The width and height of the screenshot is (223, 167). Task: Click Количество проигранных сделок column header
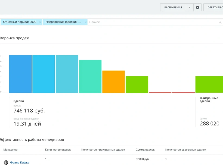tap(103, 150)
